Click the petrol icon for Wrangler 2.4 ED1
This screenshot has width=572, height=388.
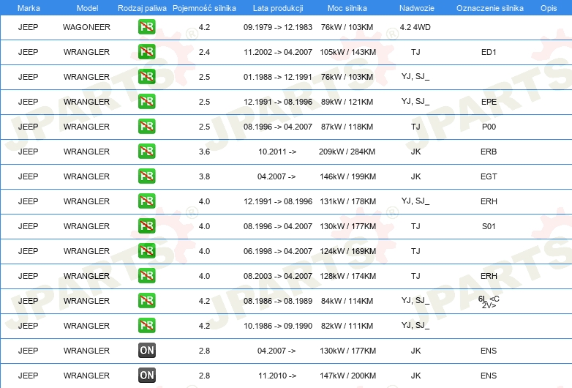(146, 52)
